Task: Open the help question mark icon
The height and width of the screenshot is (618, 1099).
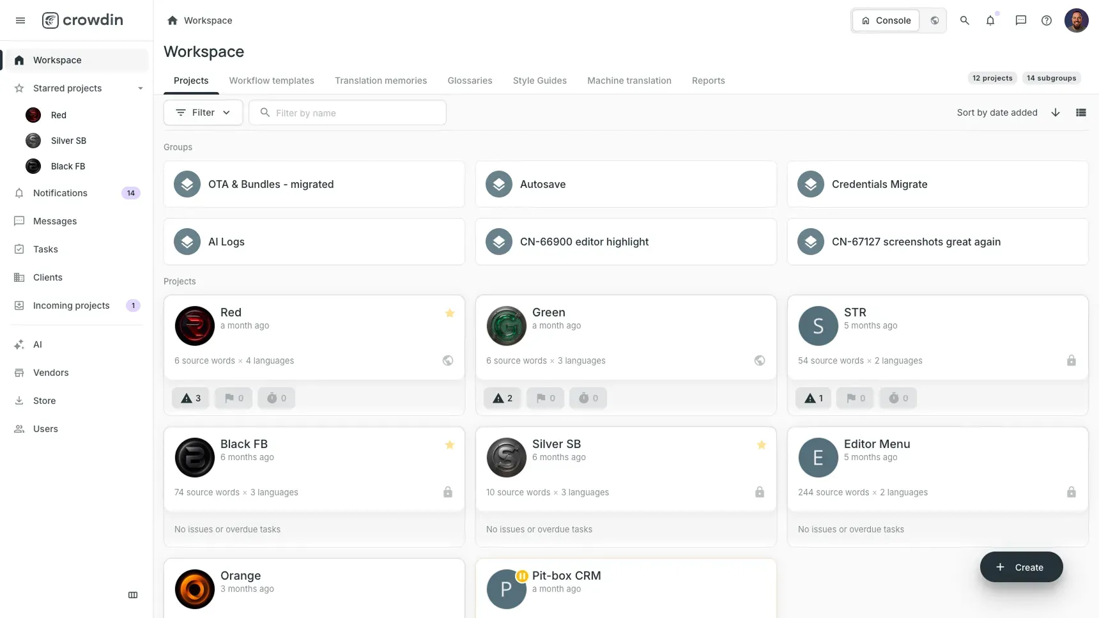Action: point(1047,20)
